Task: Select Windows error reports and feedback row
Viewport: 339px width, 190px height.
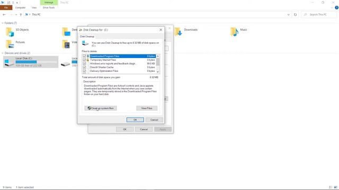Action: pos(113,63)
